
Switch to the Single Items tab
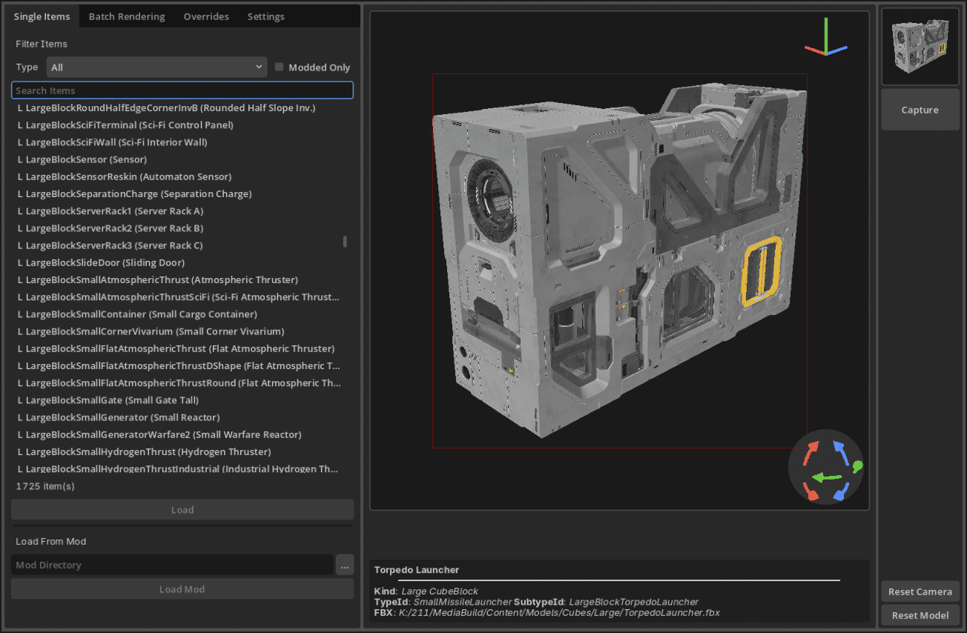(42, 16)
